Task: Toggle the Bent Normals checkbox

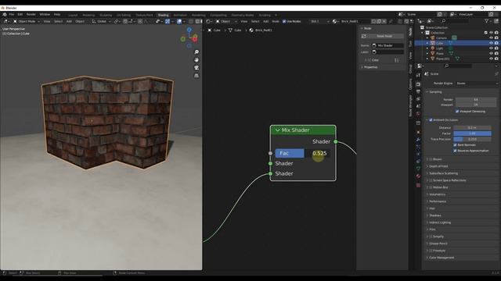Action: point(455,145)
